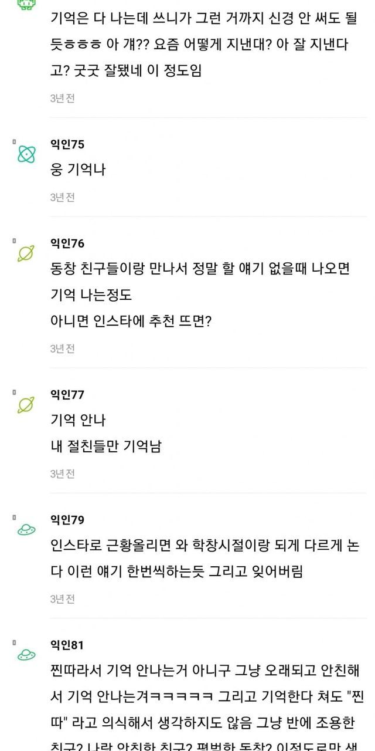Screen dimensions: 375x751
Task: Select 익인81's UFO profile icon
Action: click(26, 655)
